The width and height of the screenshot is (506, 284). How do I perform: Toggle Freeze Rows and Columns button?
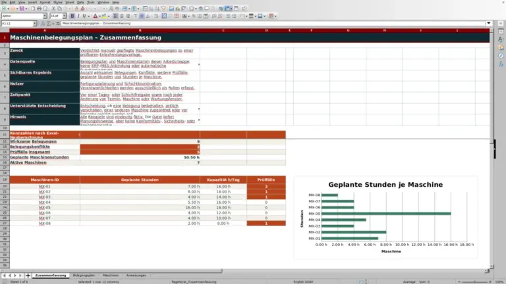(x=227, y=9)
